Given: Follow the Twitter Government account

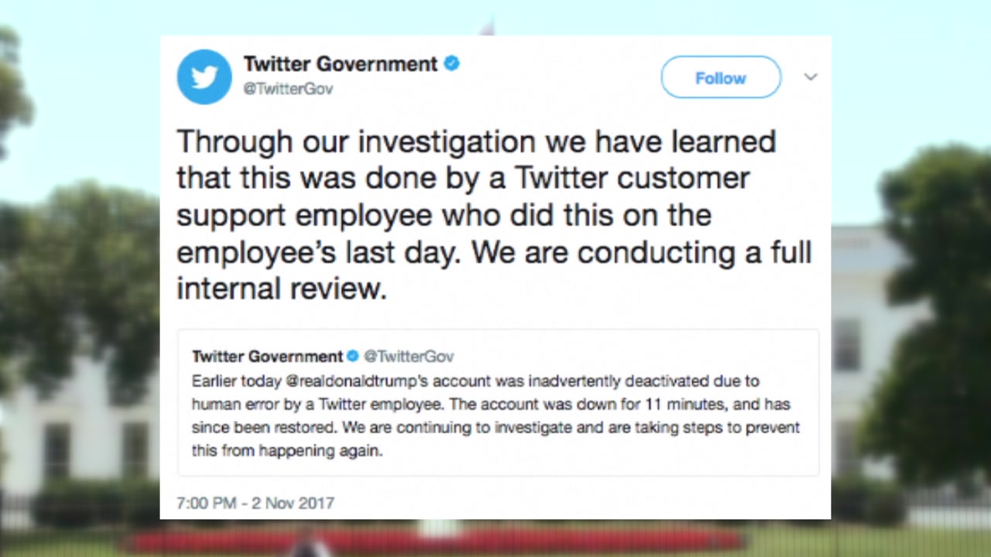Looking at the screenshot, I should pyautogui.click(x=721, y=77).
